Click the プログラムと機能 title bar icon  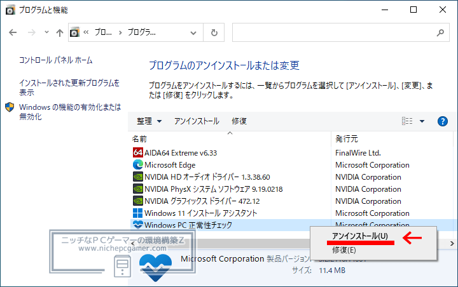tap(10, 10)
